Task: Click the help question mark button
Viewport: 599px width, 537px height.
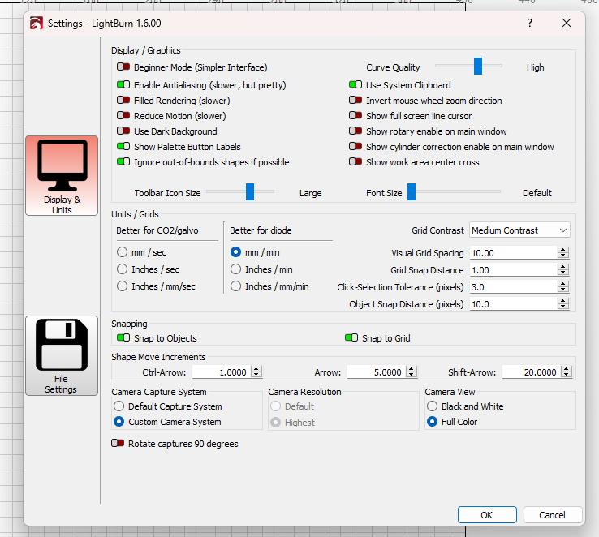Action: tap(529, 23)
